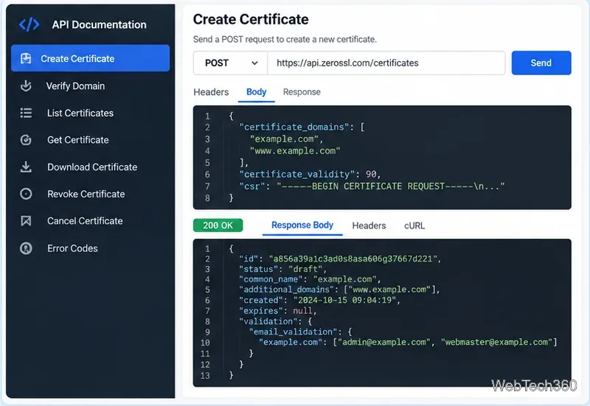The image size is (590, 406).
Task: Click the Error Codes round icon
Action: 26,248
